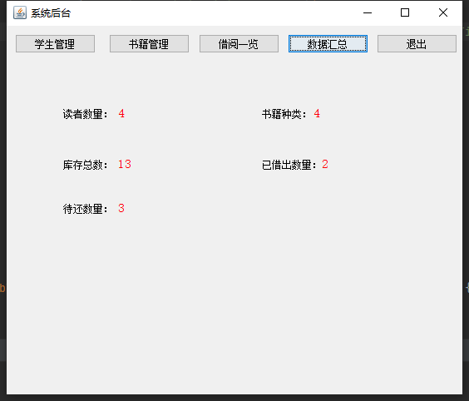Click the Java icon in title bar
This screenshot has width=469, height=401.
[x=20, y=12]
